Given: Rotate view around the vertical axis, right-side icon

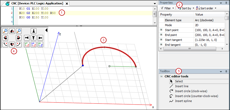Looking at the screenshot, I should coord(19,38).
